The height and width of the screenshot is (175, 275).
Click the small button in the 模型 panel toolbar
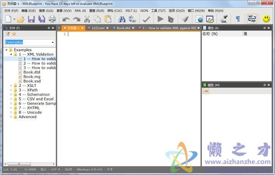(x=206, y=91)
